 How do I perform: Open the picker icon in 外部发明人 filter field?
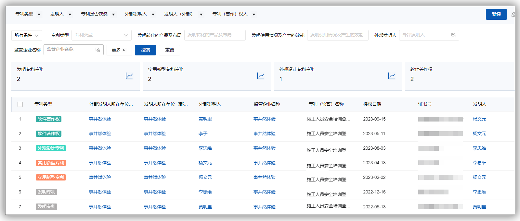453,35
